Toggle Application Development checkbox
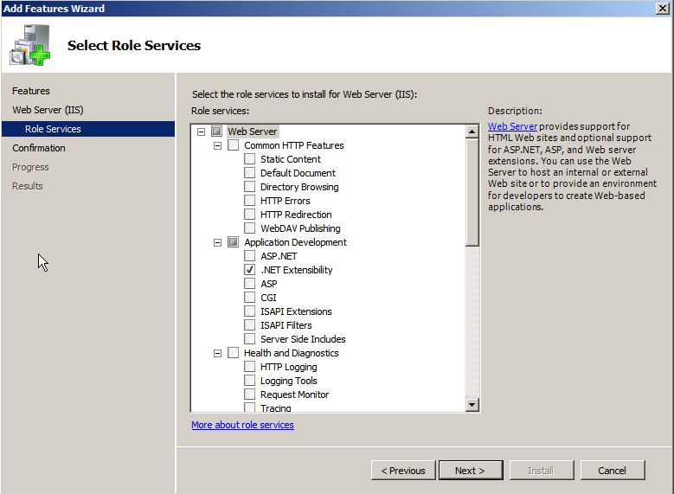The image size is (674, 494). (x=233, y=242)
